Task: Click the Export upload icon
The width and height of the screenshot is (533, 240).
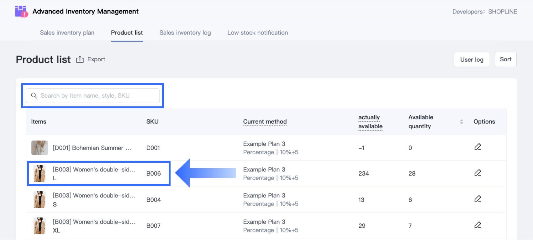Action: (x=80, y=59)
